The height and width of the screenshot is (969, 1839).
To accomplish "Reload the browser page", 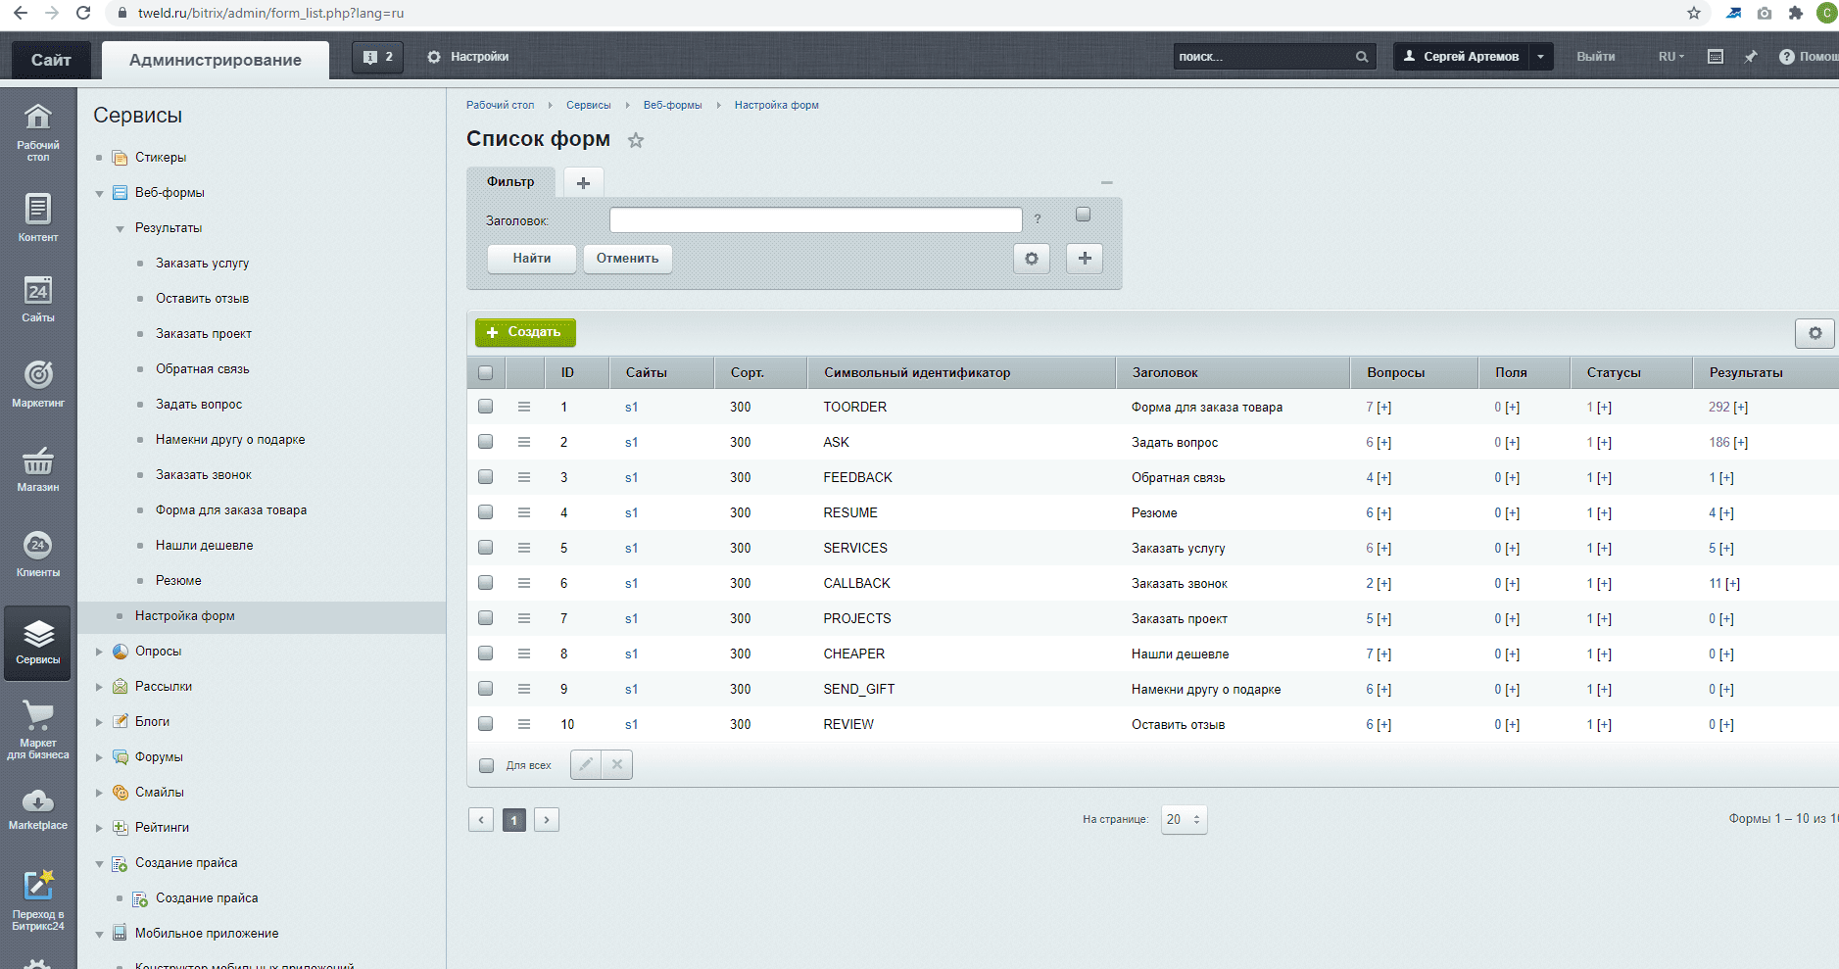I will pyautogui.click(x=83, y=13).
